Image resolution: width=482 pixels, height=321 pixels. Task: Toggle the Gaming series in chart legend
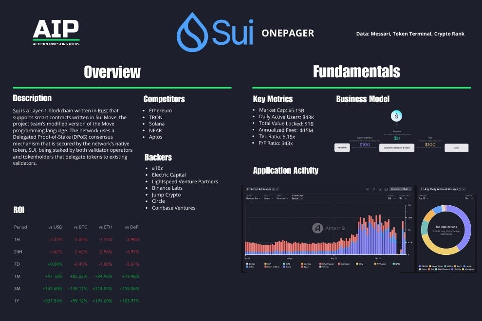click(x=306, y=264)
